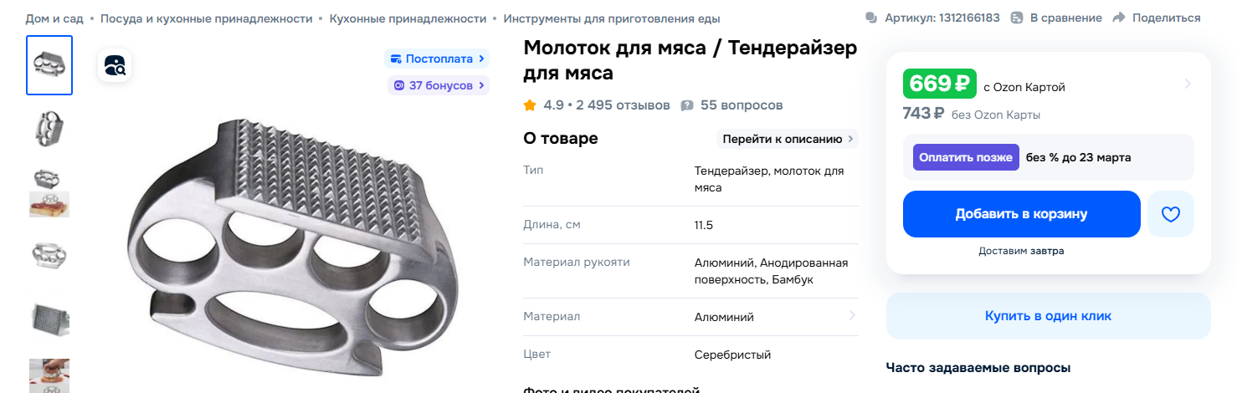Click the questions speech-bubble icon
The width and height of the screenshot is (1237, 393).
687,105
